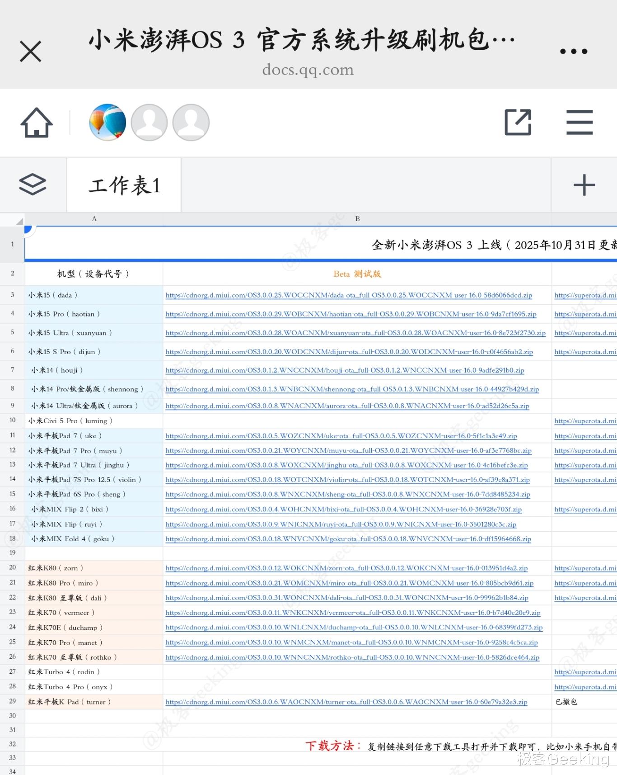
Task: Open the manet OTA download link
Action: click(351, 643)
